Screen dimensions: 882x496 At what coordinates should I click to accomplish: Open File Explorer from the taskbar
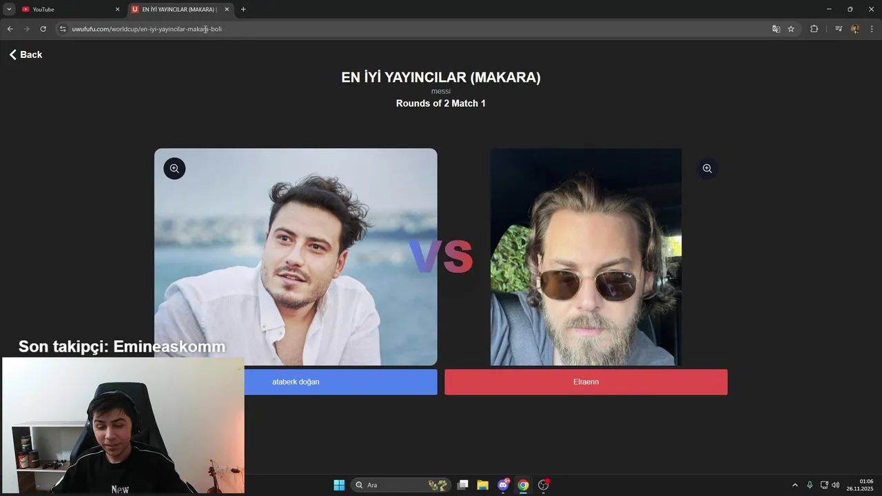pos(483,485)
